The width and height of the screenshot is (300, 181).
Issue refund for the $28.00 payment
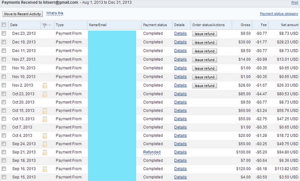click(x=205, y=86)
